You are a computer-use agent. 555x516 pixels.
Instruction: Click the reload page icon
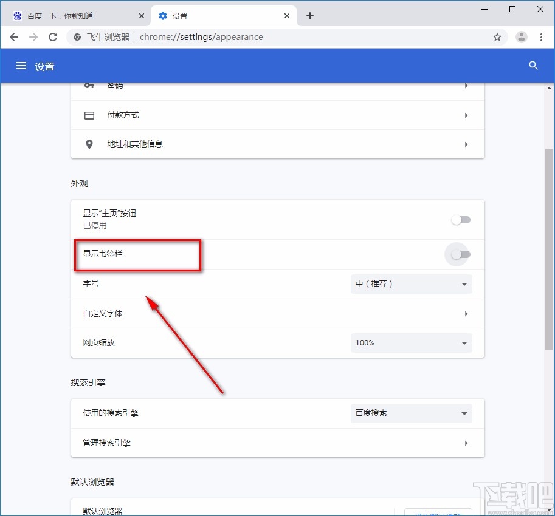(x=53, y=37)
